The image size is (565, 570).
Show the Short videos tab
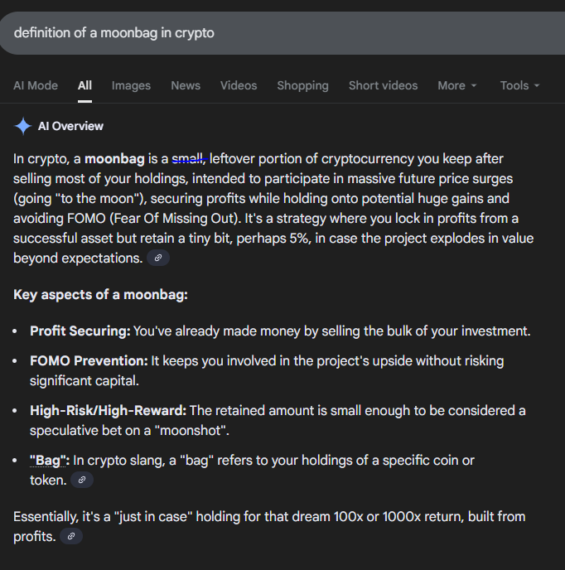(384, 85)
